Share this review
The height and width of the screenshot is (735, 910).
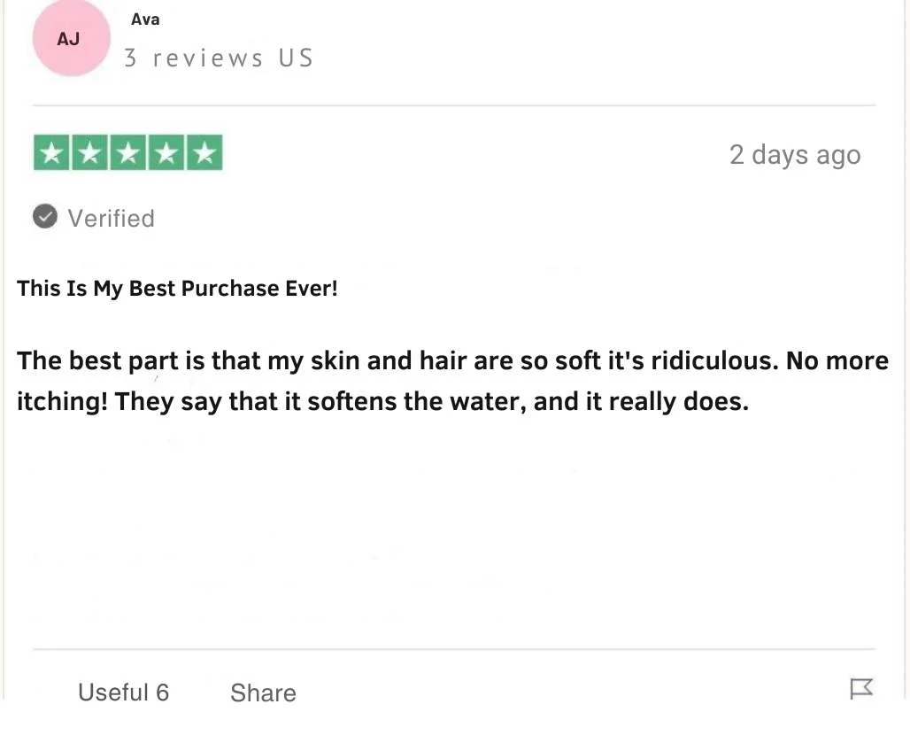[x=263, y=693]
